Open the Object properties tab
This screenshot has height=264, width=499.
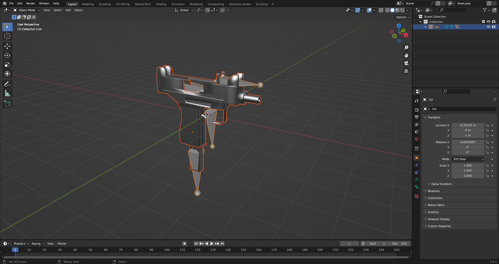[417, 158]
